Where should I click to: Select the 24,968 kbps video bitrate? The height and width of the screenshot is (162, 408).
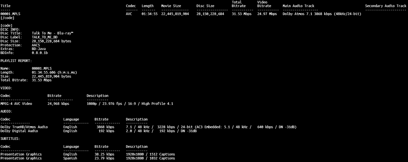[58, 104]
